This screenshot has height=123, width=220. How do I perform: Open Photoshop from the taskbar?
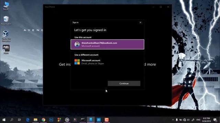51,120
